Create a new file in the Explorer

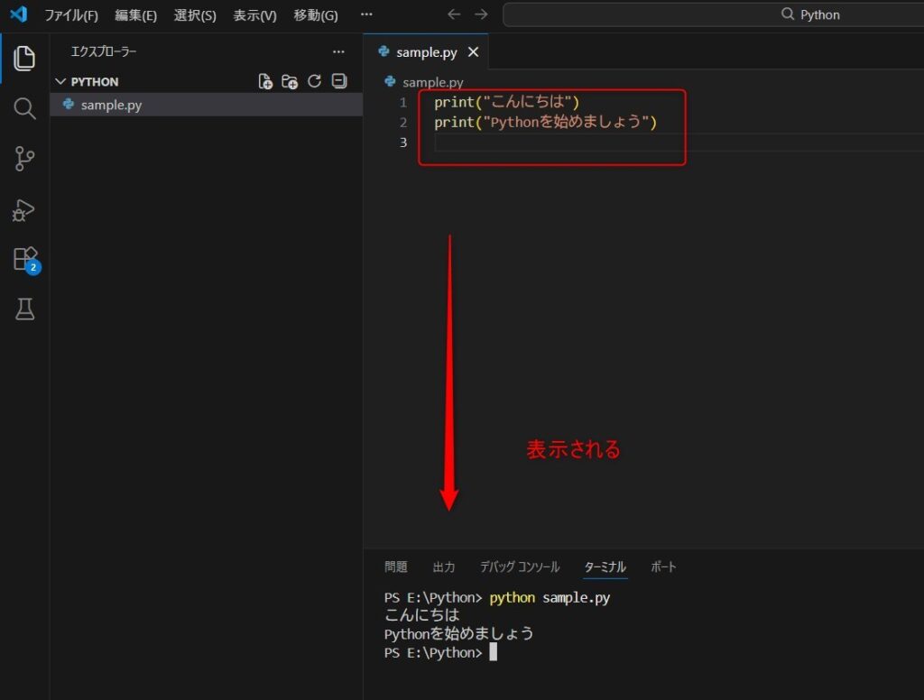266,81
